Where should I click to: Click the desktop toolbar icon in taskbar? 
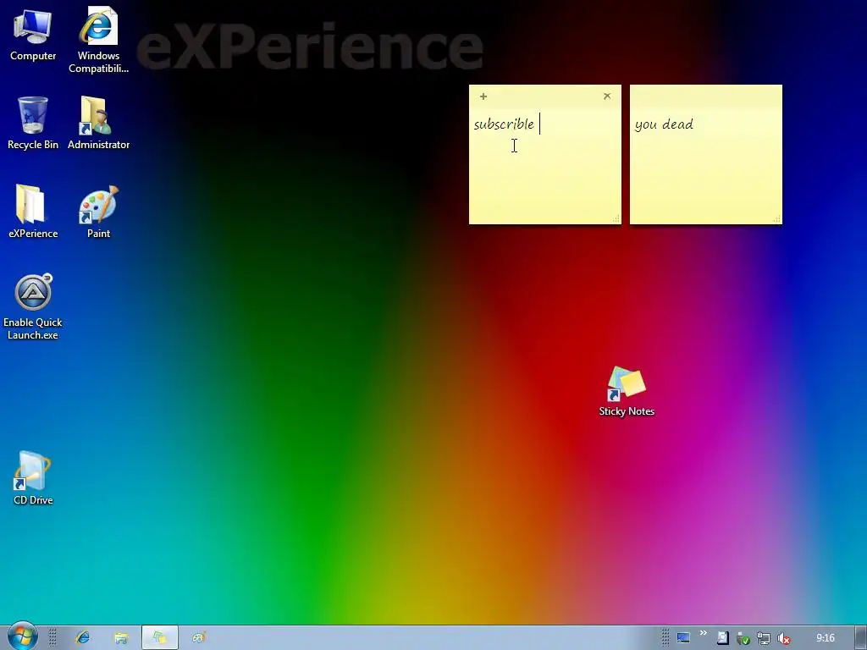pyautogui.click(x=683, y=638)
